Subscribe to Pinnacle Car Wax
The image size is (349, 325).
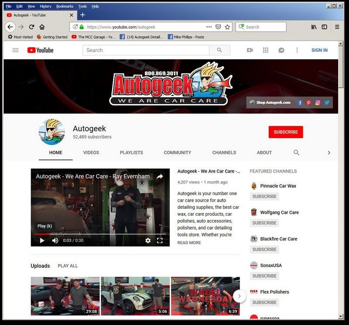tap(264, 196)
